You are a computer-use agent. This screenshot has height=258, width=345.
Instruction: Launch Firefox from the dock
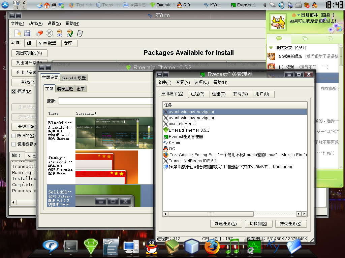click(212, 247)
